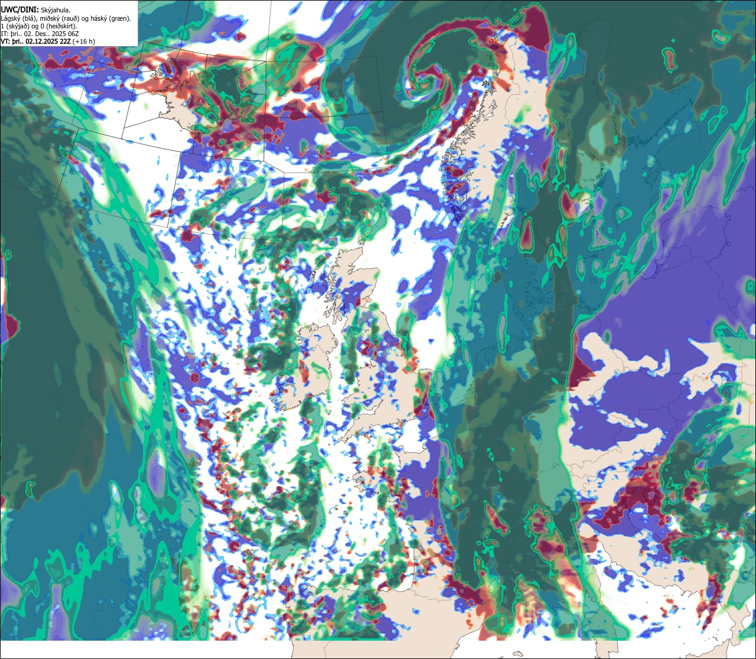
Task: Click the 'IT: þri.. 02. Des.. 2025 06Z' line
Action: click(38, 34)
